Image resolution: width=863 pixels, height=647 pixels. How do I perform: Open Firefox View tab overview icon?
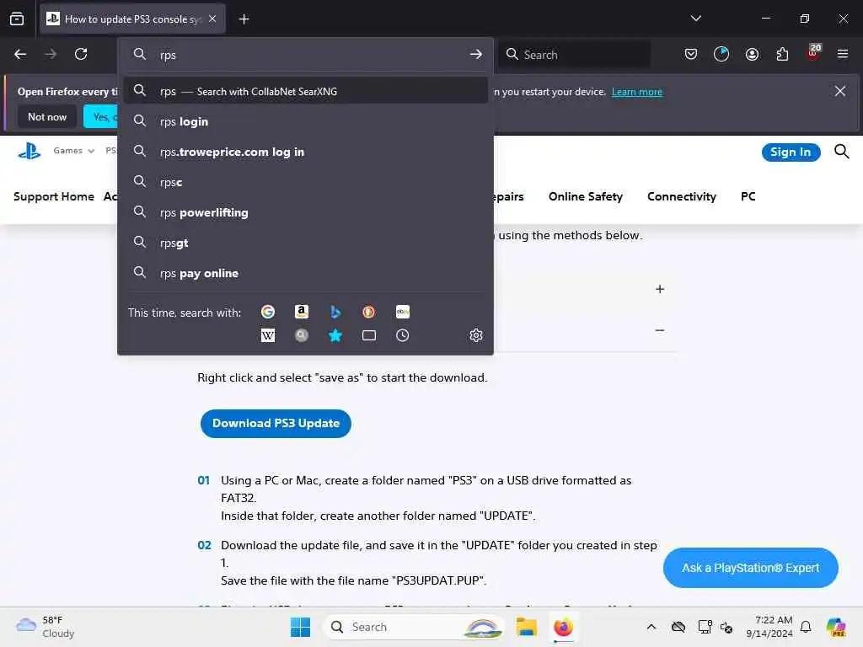point(17,19)
